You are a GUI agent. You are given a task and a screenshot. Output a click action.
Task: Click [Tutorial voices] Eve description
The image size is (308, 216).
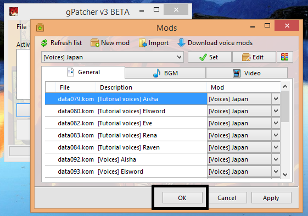click(125, 123)
